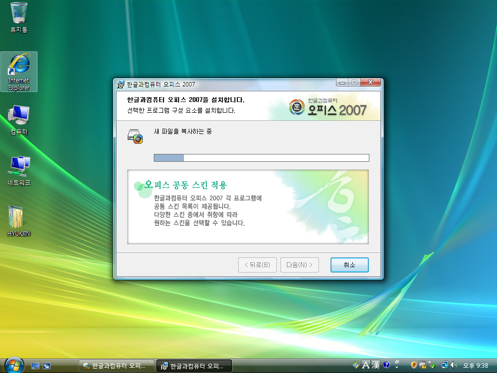Select the Internet Explorer desktop shortcut

(x=19, y=72)
